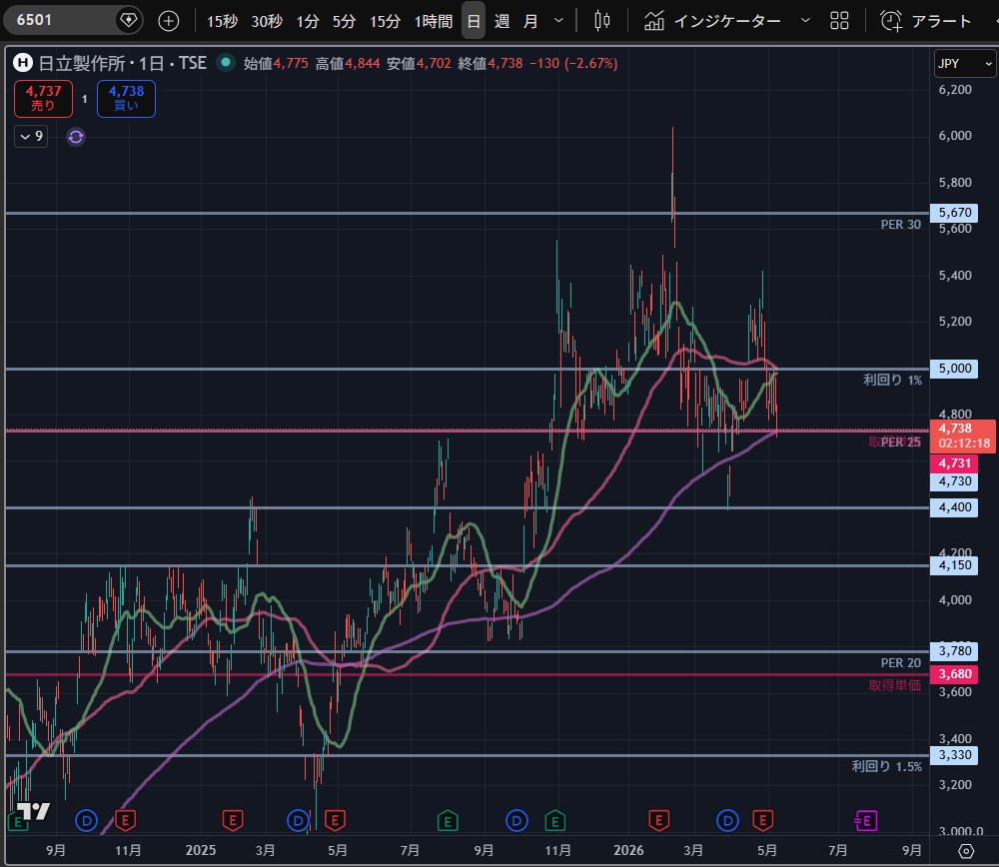Click the dividend D marker left of 11月 2024
Viewport: 999px width, 867px height.
pos(87,820)
